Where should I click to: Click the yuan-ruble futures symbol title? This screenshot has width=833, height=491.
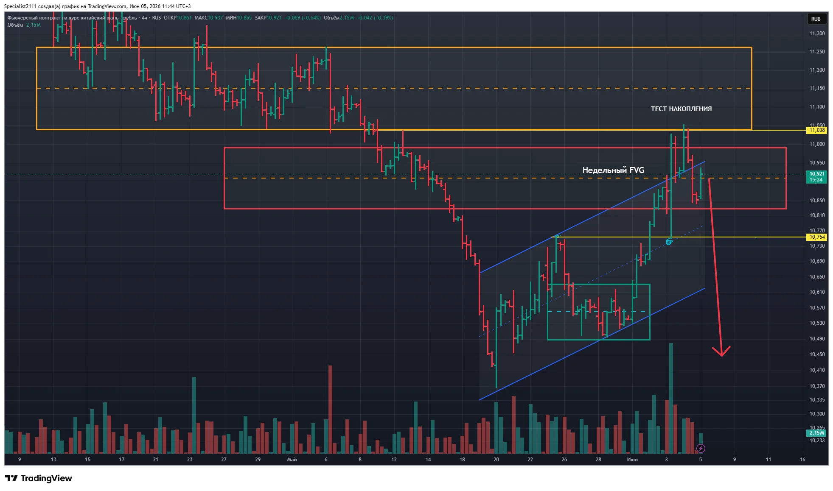pyautogui.click(x=72, y=18)
